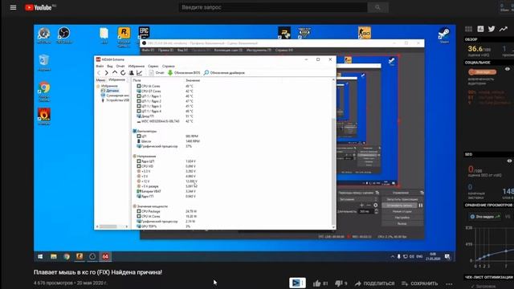
Task: Click AIDA64 graph chart toolbar icon
Action: click(x=139, y=73)
